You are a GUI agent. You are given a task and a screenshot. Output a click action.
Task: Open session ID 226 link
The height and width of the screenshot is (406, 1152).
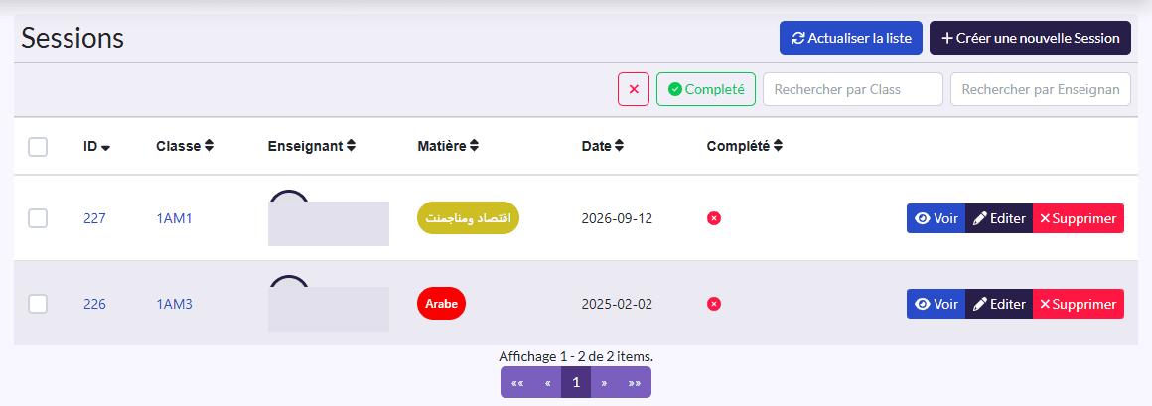(94, 303)
